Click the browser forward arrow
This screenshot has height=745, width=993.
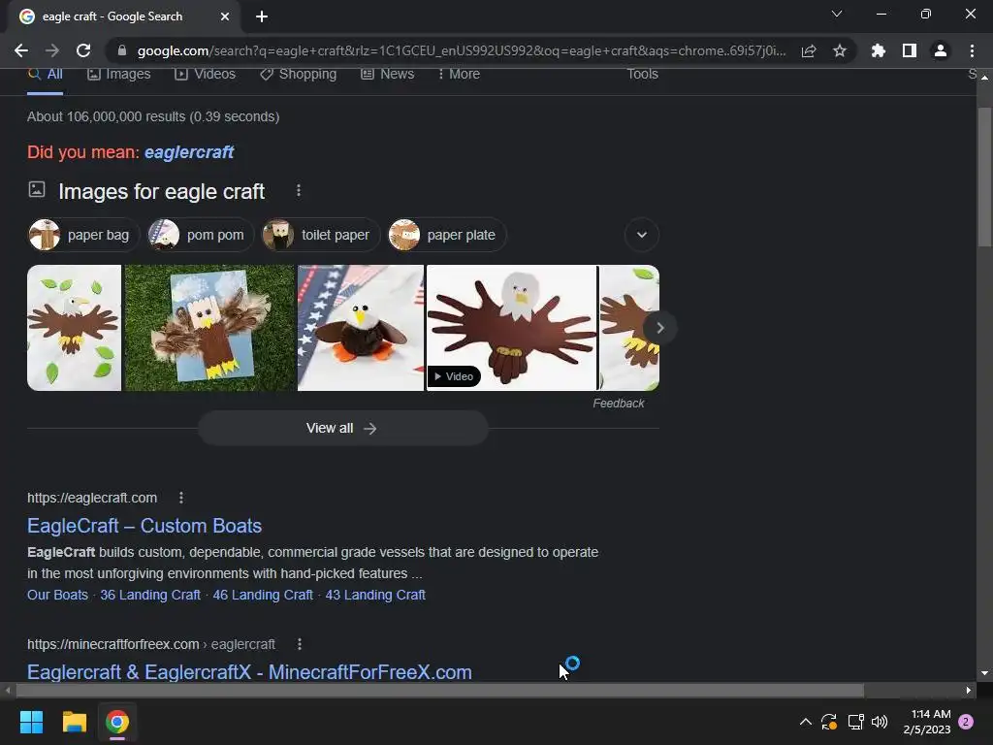tap(52, 50)
